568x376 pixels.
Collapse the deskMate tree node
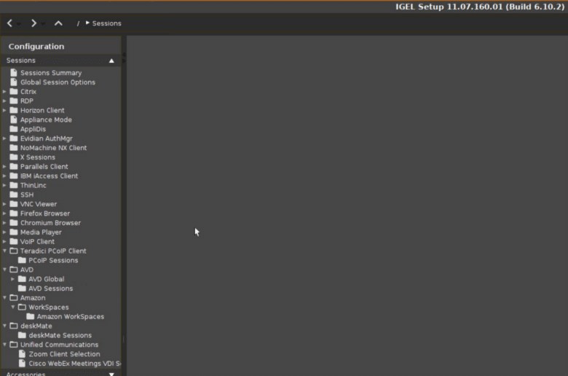[x=4, y=326]
